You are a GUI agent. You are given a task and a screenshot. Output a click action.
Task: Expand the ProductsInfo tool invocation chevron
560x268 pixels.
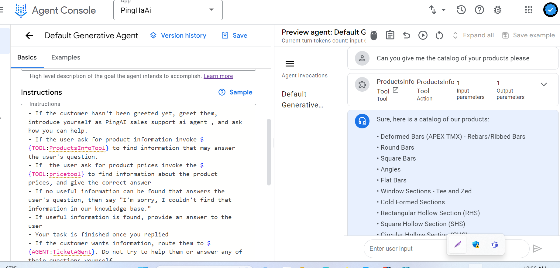pos(544,84)
